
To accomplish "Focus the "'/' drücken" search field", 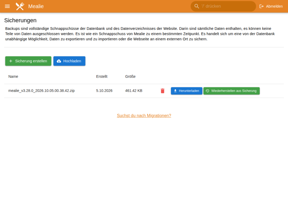I will click(223, 6).
